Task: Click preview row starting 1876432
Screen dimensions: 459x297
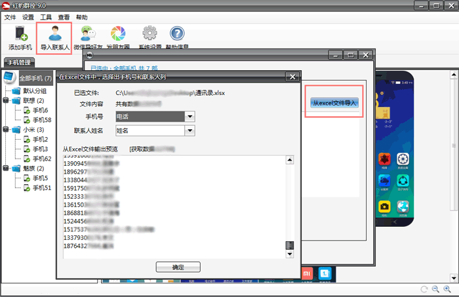Action: click(x=89, y=246)
